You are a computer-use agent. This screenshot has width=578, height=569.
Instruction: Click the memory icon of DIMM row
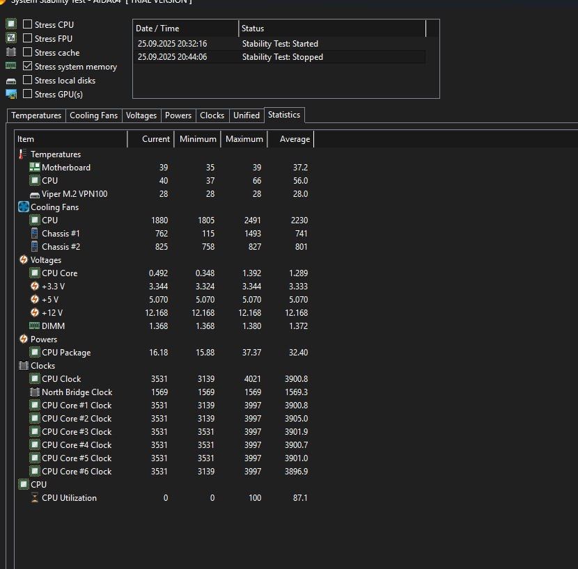(34, 326)
